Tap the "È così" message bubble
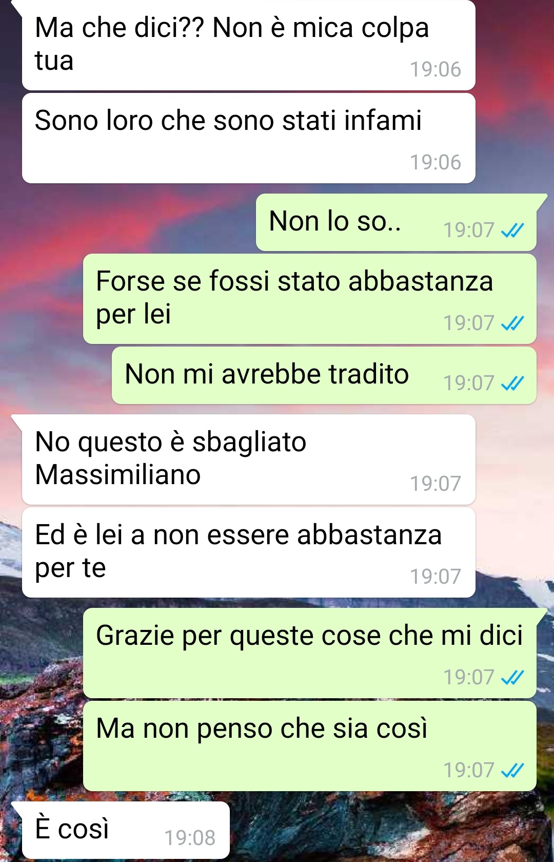This screenshot has height=862, width=554. (x=126, y=830)
